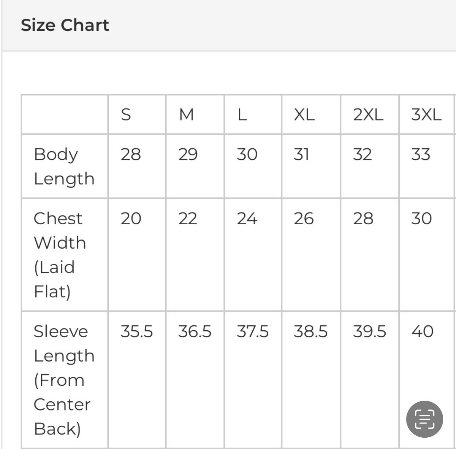The height and width of the screenshot is (449, 456).
Task: Tap the live text scan icon
Action: (424, 419)
